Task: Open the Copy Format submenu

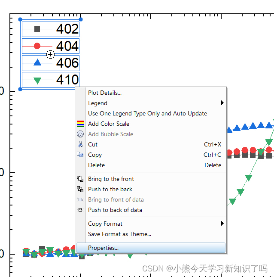Action: 151,224
